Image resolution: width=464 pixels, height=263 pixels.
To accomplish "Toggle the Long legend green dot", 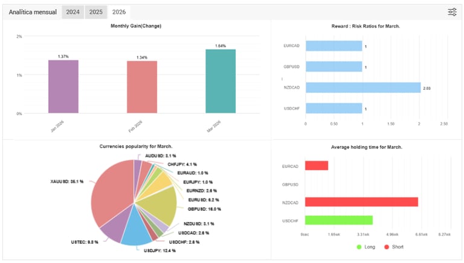I will click(359, 247).
